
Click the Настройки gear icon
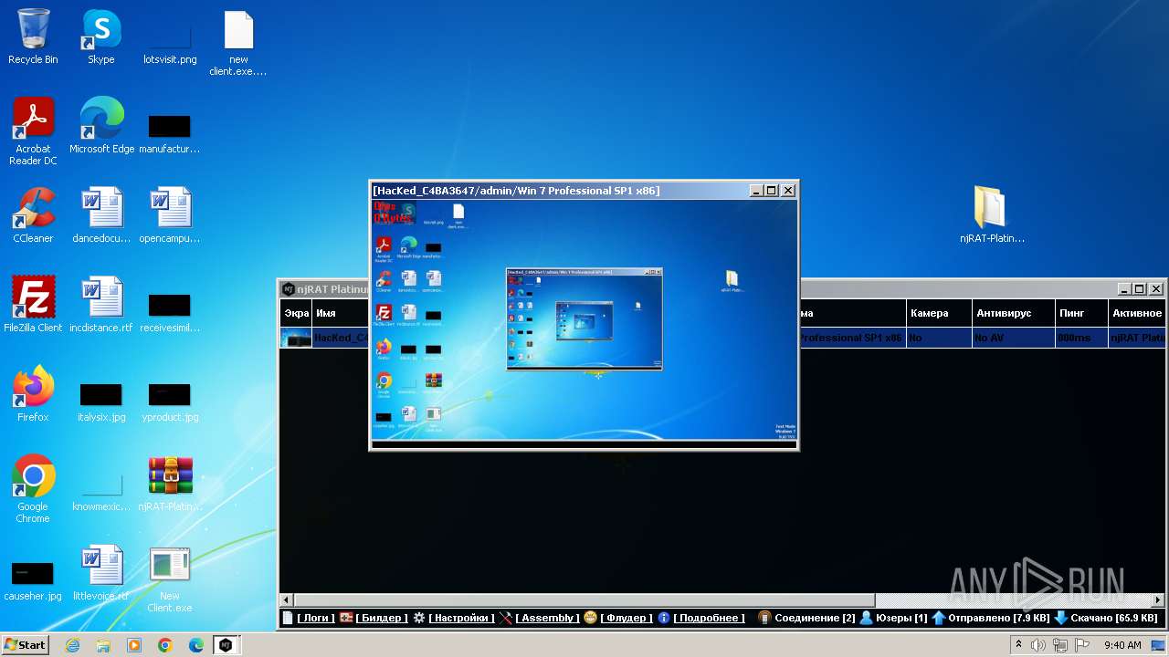419,618
